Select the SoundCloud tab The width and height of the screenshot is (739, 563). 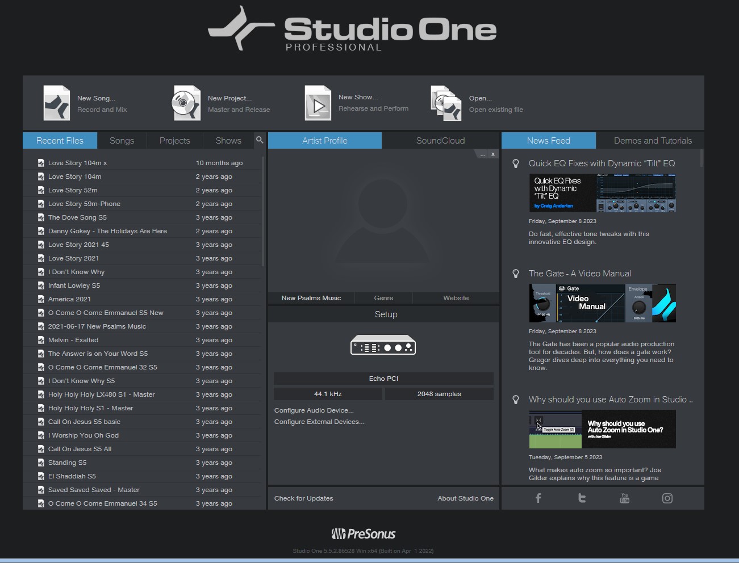[x=441, y=140]
